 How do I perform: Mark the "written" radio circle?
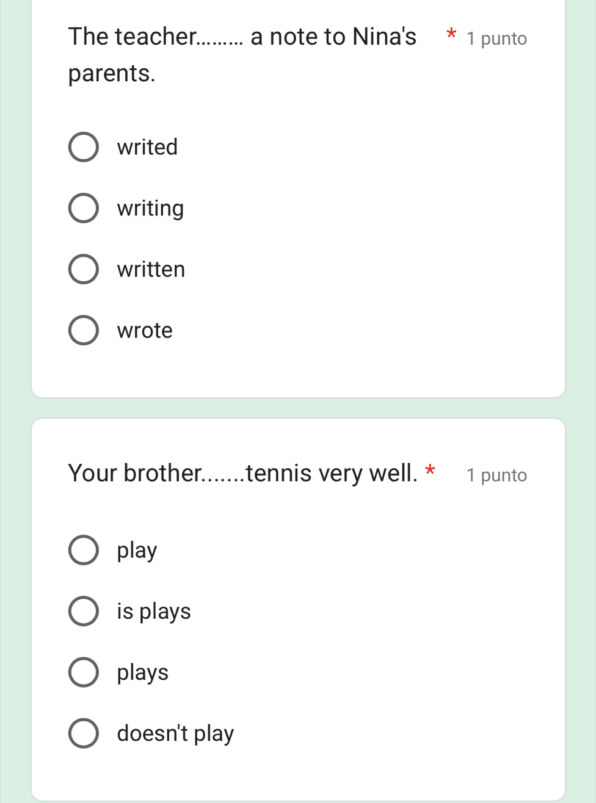[83, 269]
